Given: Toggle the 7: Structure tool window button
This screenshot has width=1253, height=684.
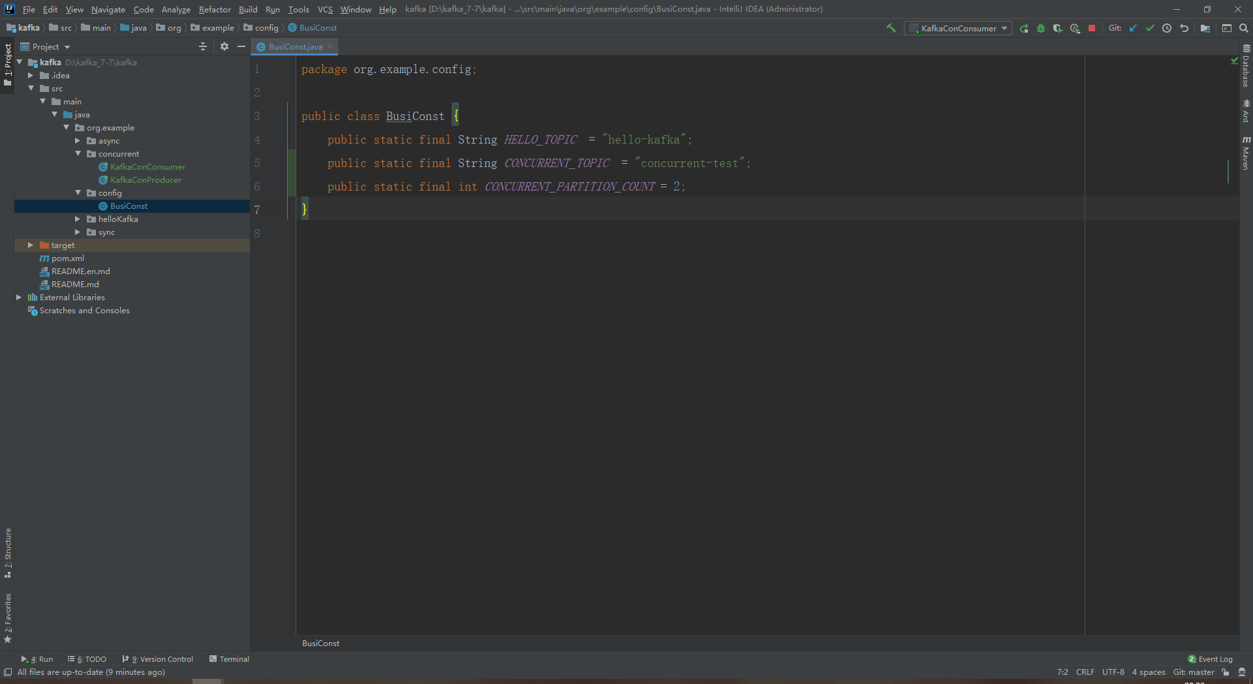Looking at the screenshot, I should (7, 553).
